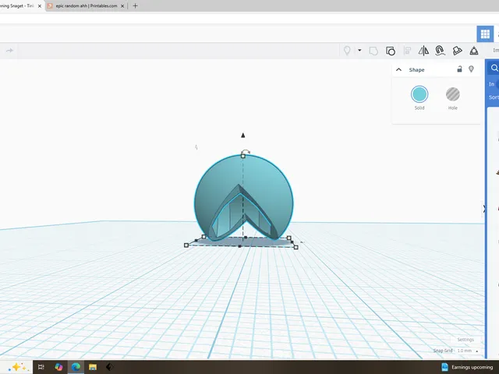Click the black cone height handle above shape
Image resolution: width=499 pixels, height=374 pixels.
pos(243,135)
